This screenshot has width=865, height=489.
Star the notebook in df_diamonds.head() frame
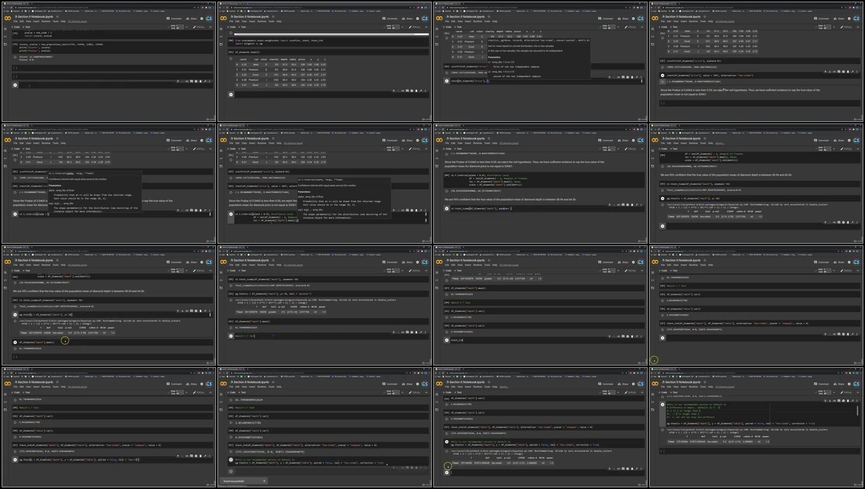click(x=273, y=17)
